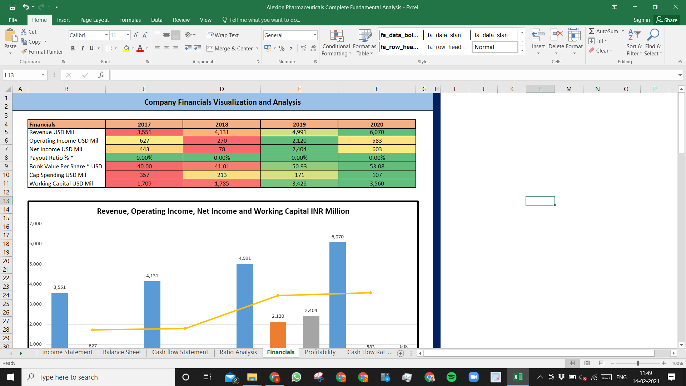
Task: Expand the cell styles gallery More arrow
Action: 522,50
